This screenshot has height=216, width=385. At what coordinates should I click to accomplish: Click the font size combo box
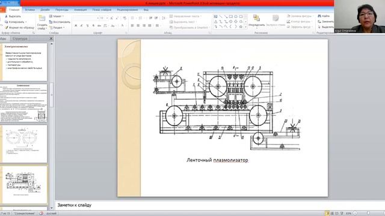pyautogui.click(x=103, y=18)
